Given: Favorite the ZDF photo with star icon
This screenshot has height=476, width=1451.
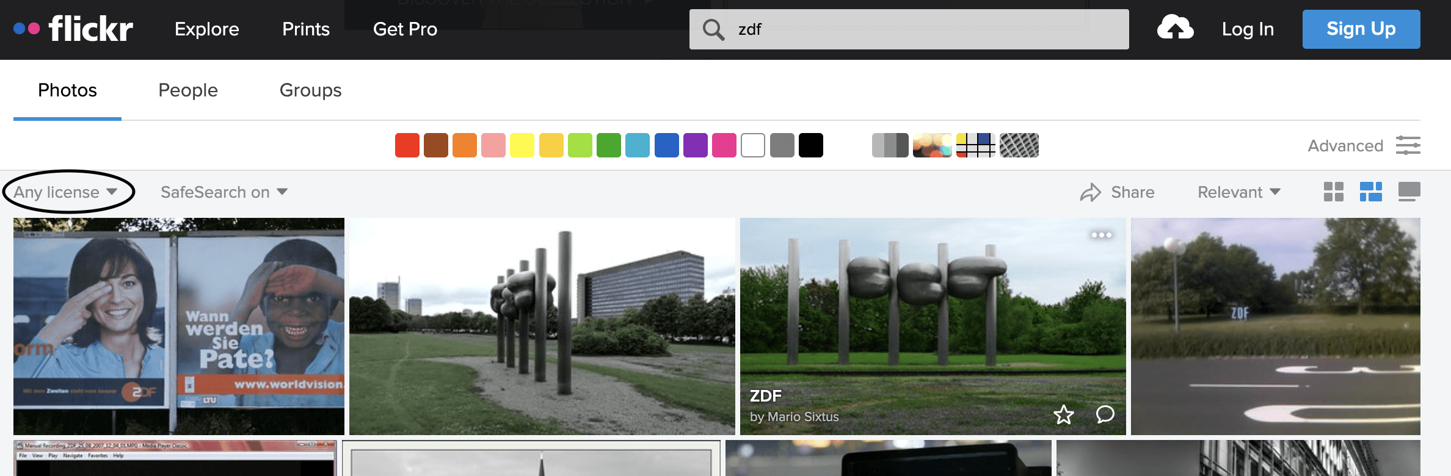Looking at the screenshot, I should tap(1063, 415).
